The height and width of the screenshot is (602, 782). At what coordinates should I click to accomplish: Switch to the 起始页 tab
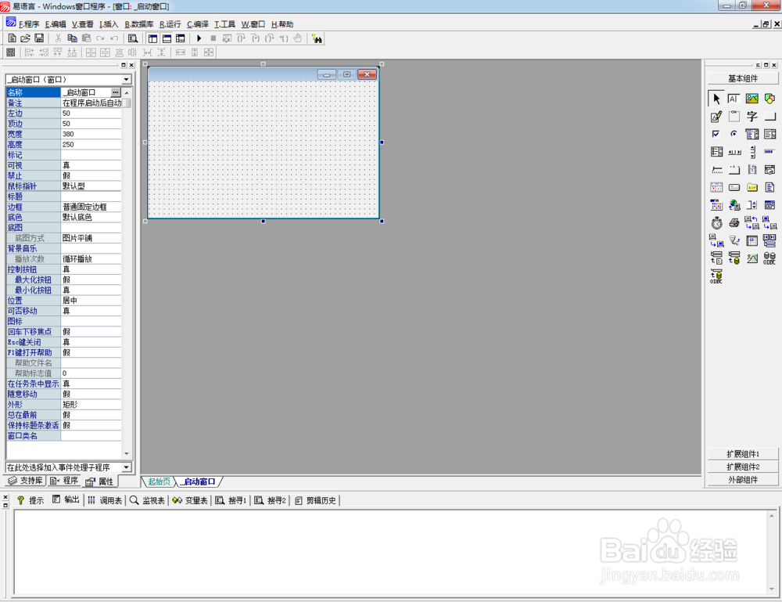tap(159, 481)
